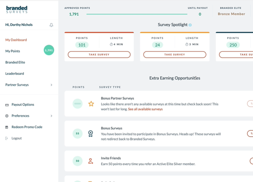Click the approved points progress bar
Screen dimensions: 253x182
137,14
